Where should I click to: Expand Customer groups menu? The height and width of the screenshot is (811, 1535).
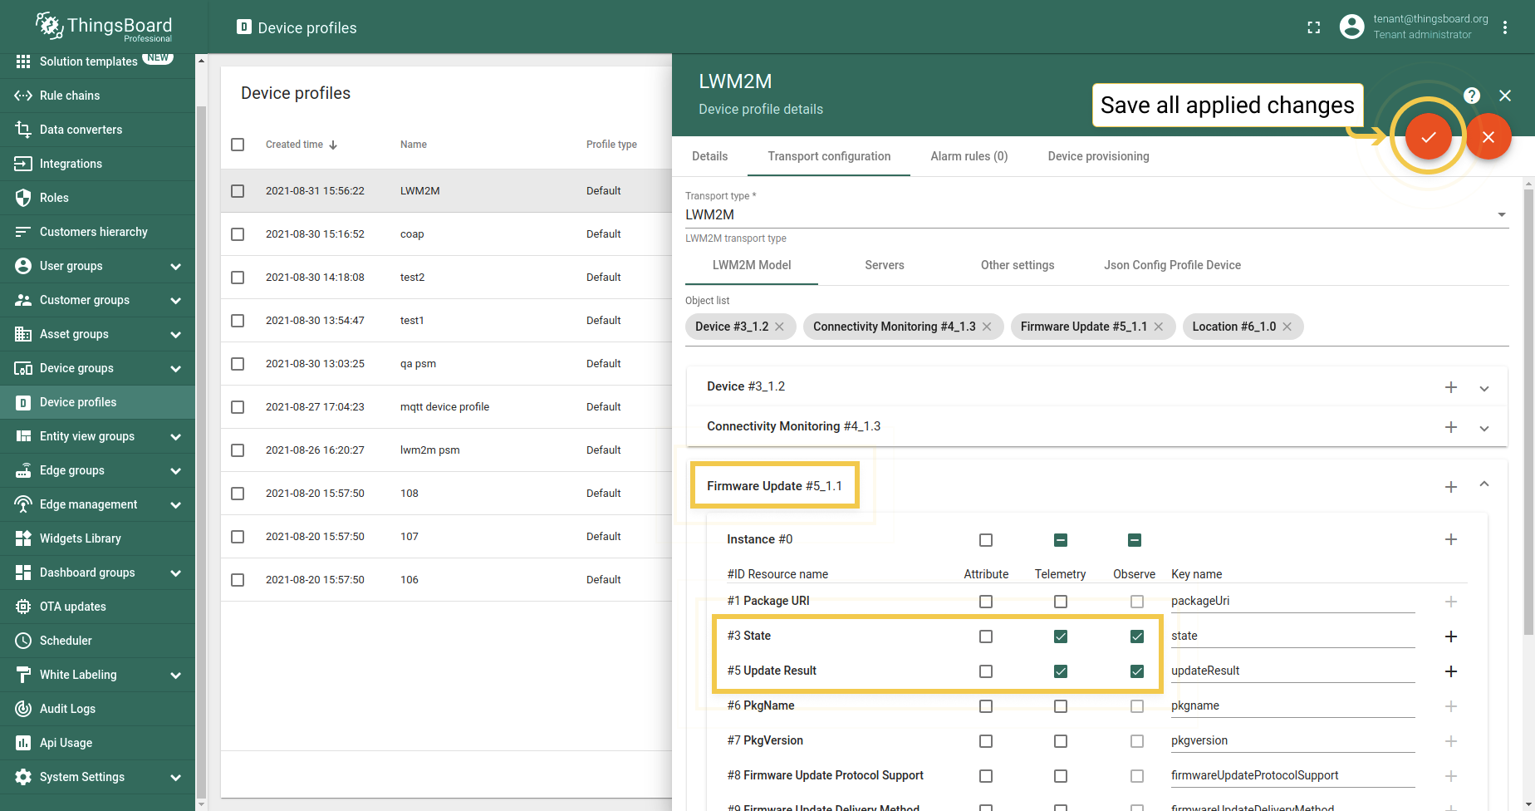click(175, 301)
